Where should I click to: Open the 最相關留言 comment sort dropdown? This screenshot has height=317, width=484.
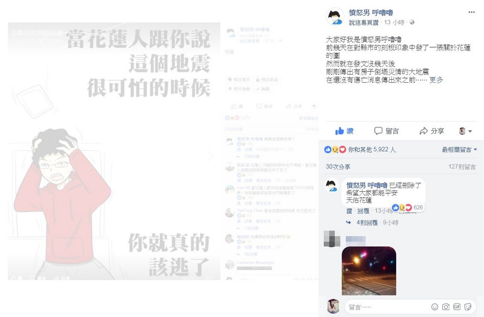459,150
